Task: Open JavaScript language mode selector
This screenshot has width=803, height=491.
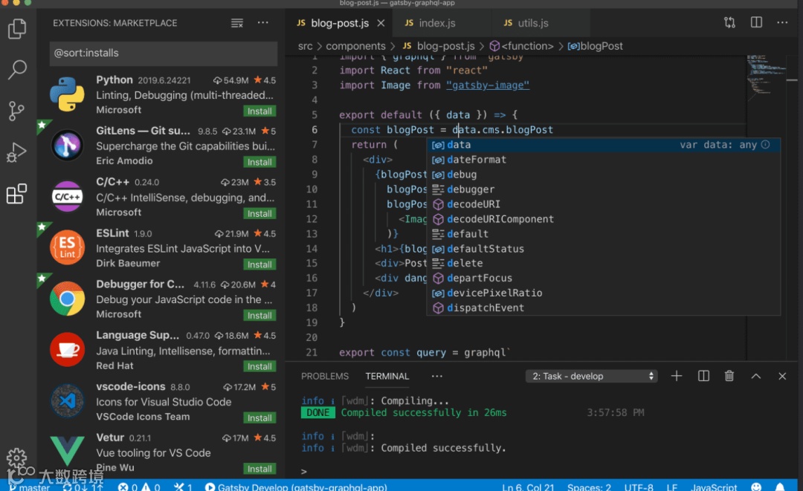Action: [713, 487]
